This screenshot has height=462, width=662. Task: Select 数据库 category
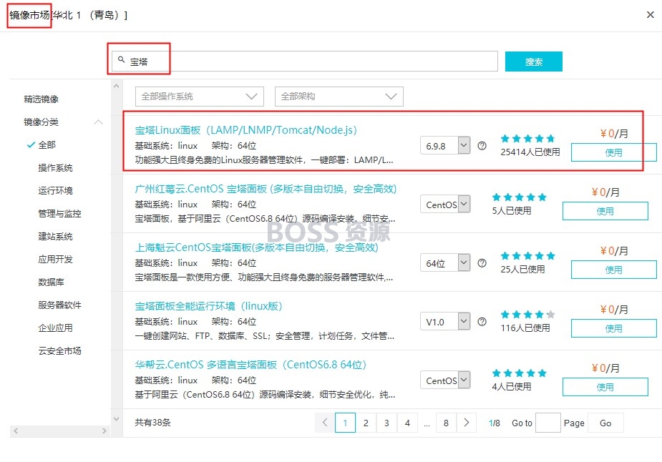pos(51,282)
